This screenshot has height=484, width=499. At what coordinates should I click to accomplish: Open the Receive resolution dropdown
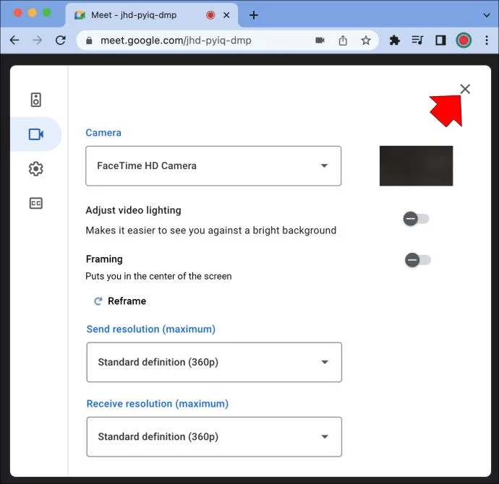[214, 436]
